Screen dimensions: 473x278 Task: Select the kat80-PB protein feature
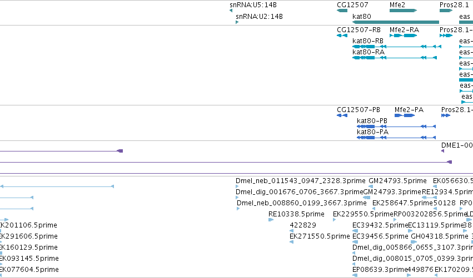[x=396, y=127]
